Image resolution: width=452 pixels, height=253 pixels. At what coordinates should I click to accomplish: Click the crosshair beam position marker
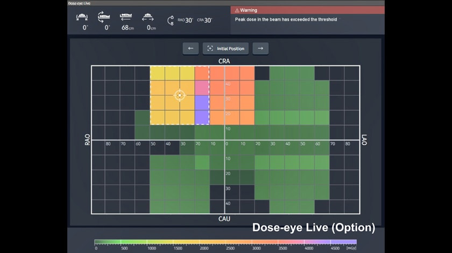pyautogui.click(x=180, y=95)
